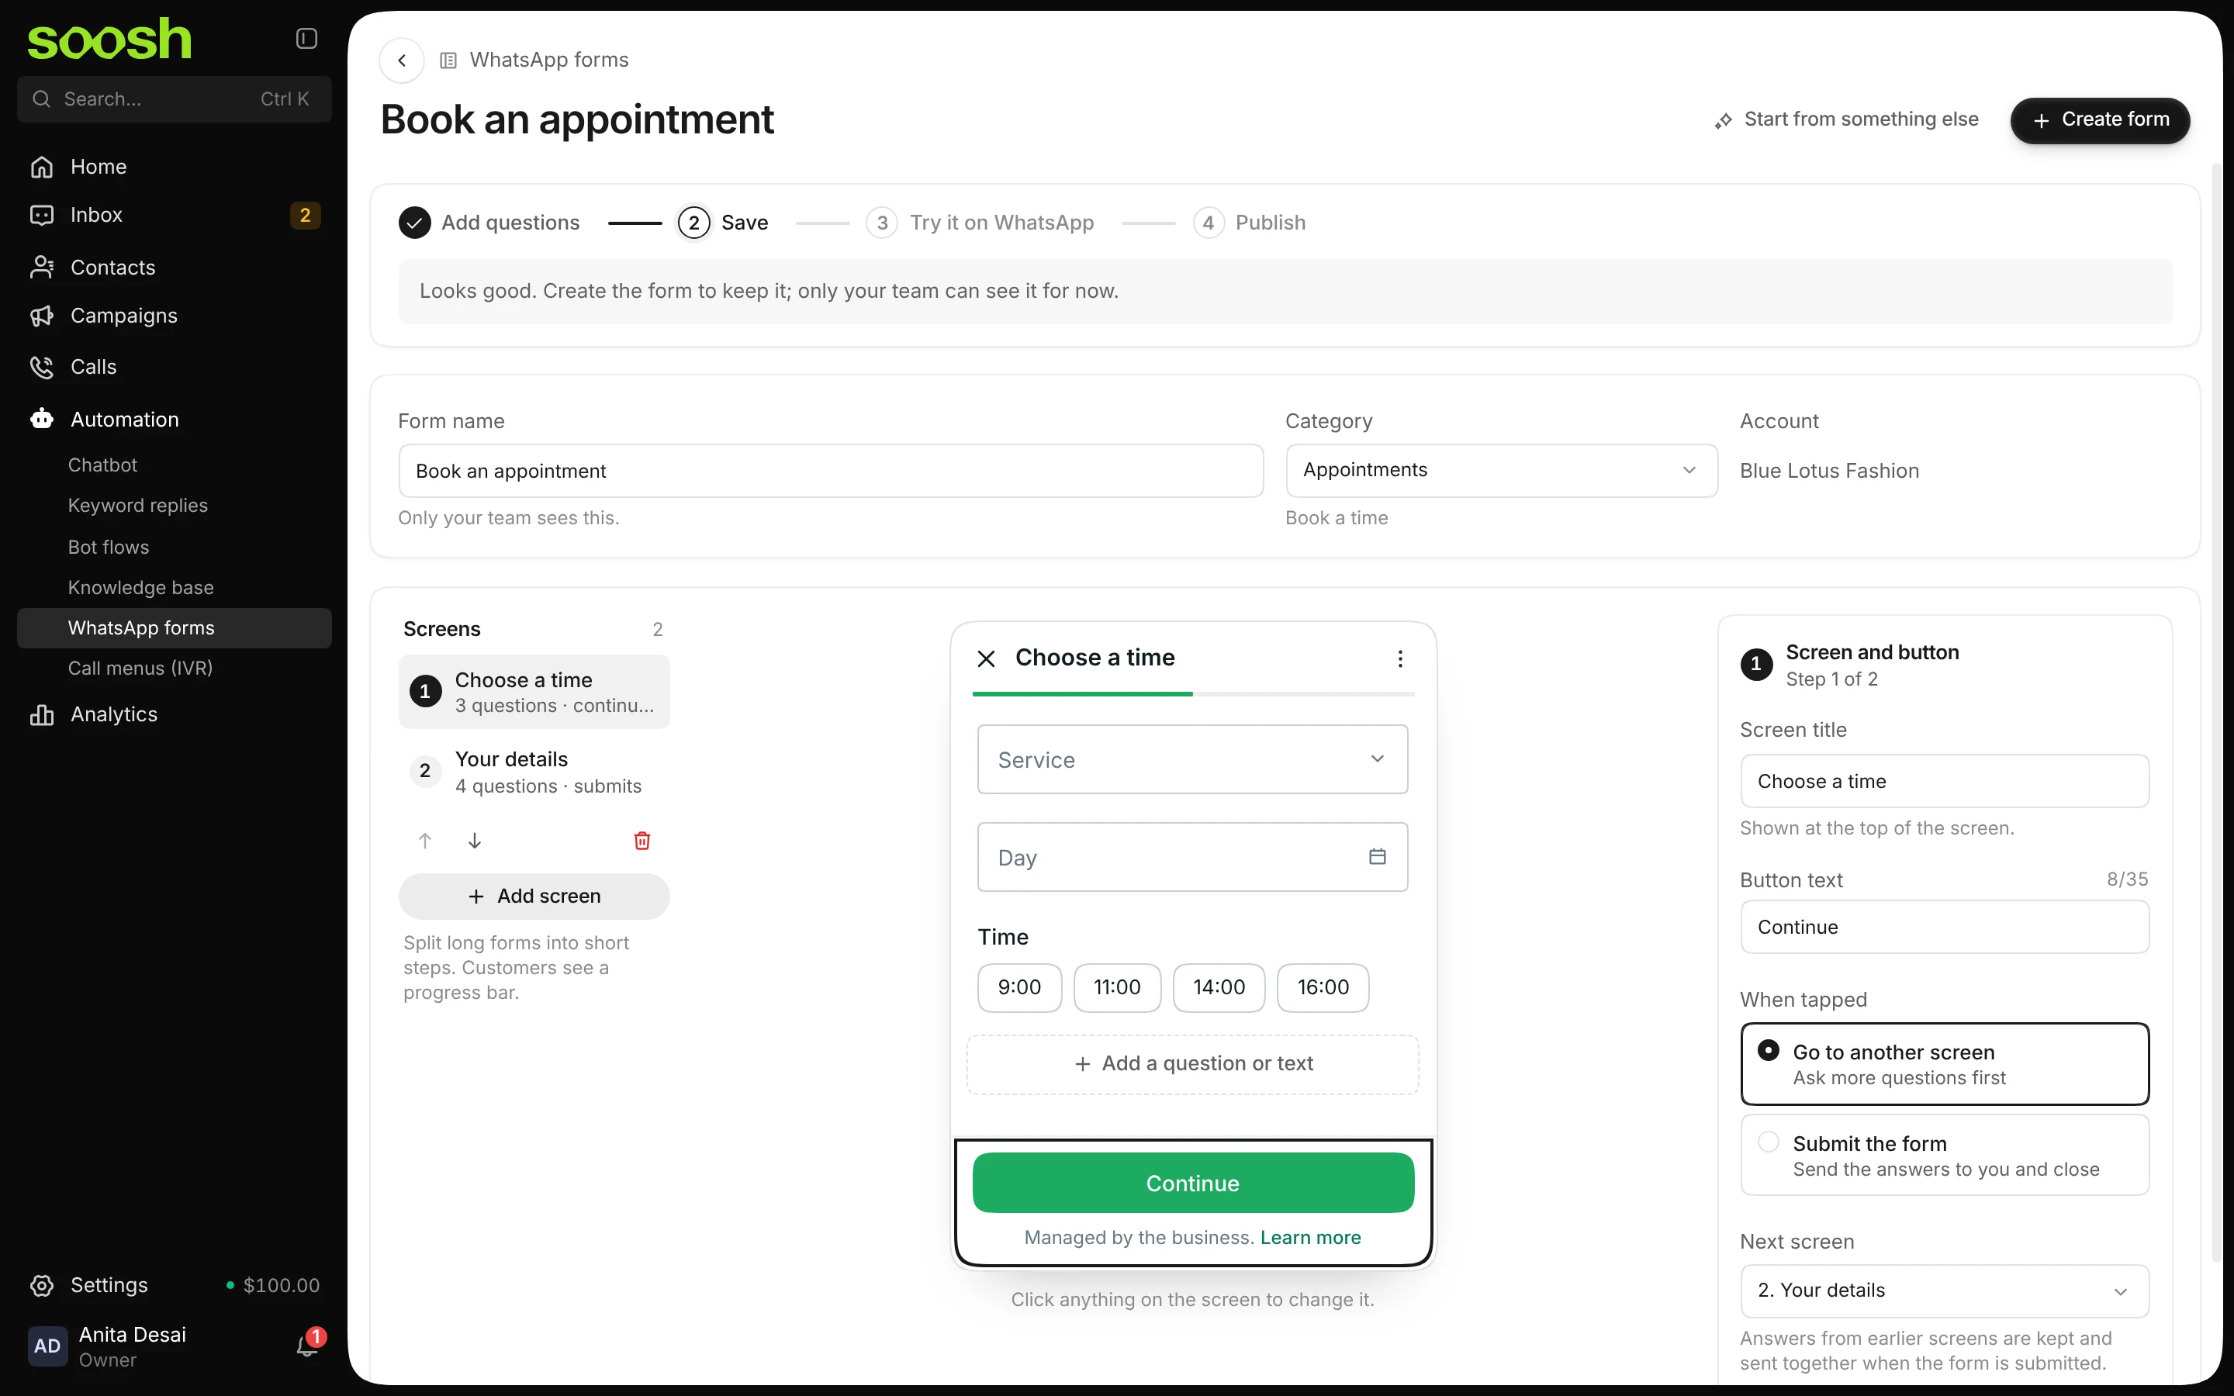Click the sparkle icon near Start from something else
The image size is (2234, 1396).
coord(1723,120)
